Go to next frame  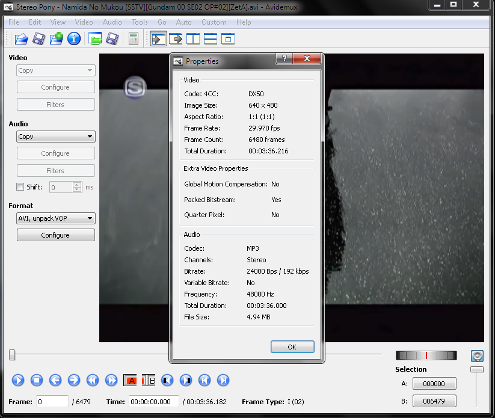click(x=74, y=380)
